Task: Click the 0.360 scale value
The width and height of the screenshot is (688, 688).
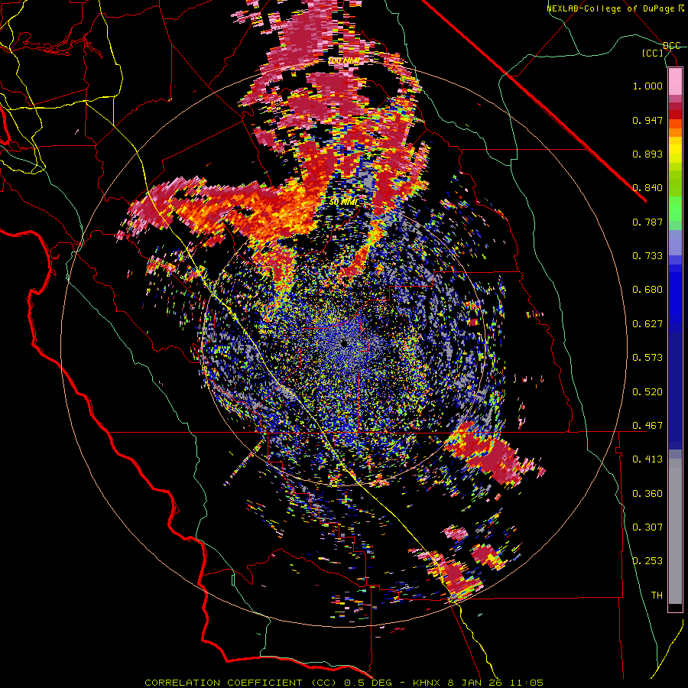Action: 647,494
